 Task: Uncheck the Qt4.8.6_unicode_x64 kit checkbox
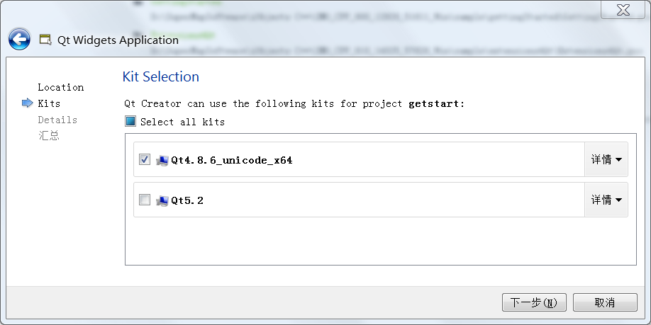145,159
